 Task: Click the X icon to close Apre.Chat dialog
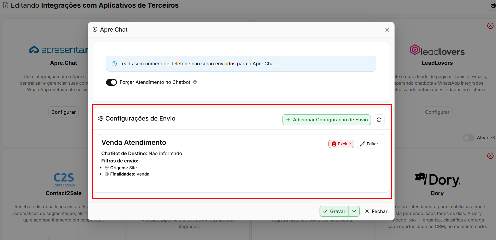click(x=387, y=30)
